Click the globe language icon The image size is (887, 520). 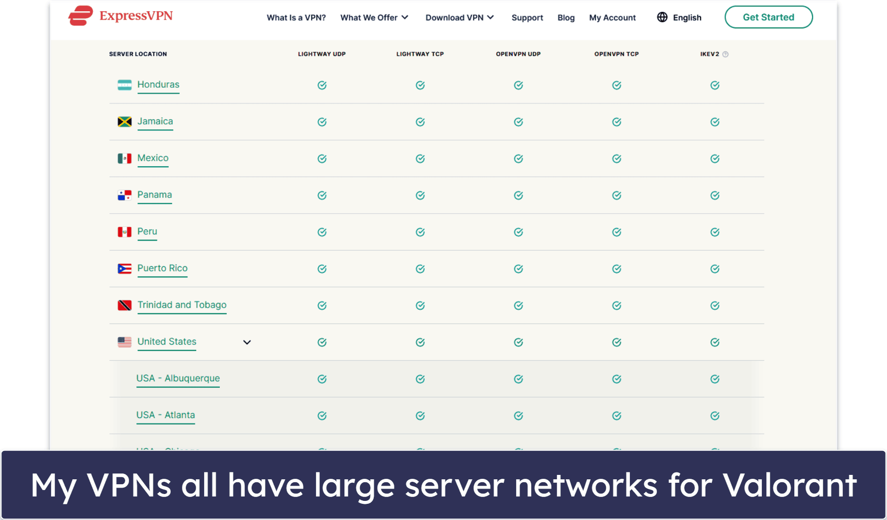[x=662, y=17]
